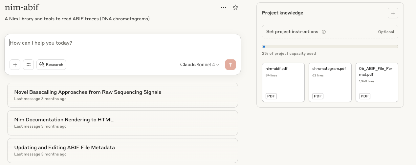Open the chromatogram.pdf file card
The height and width of the screenshot is (165, 416).
(x=330, y=82)
